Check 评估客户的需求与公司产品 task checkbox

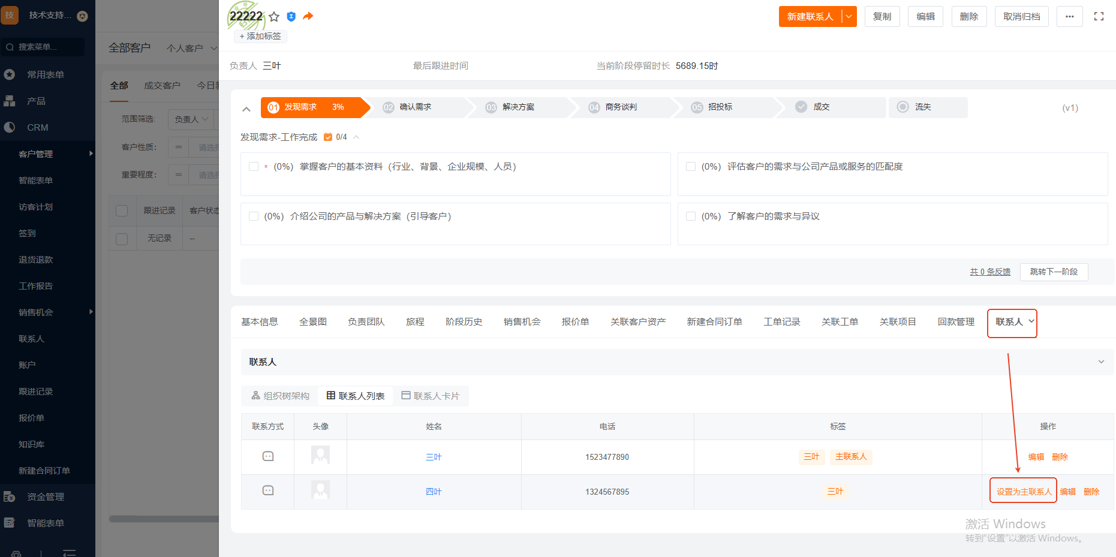pyautogui.click(x=691, y=167)
